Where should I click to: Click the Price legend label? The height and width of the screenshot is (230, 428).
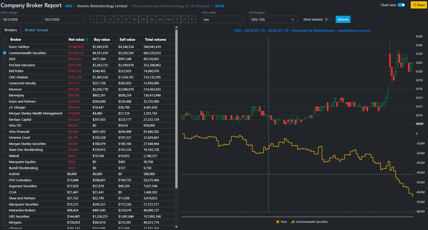[x=284, y=222]
